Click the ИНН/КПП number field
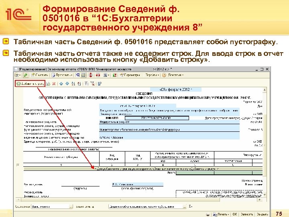Screen dimensions: 289x217 157,118
